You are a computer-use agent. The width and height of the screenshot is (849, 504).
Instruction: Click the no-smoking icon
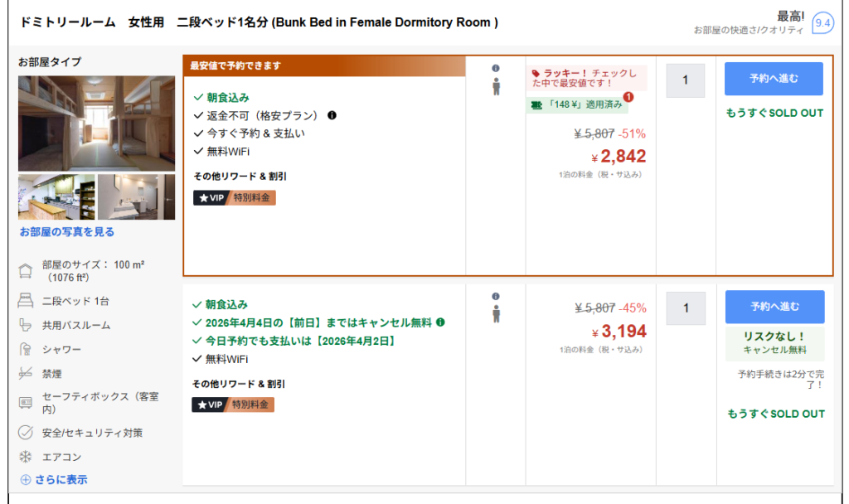pos(26,374)
